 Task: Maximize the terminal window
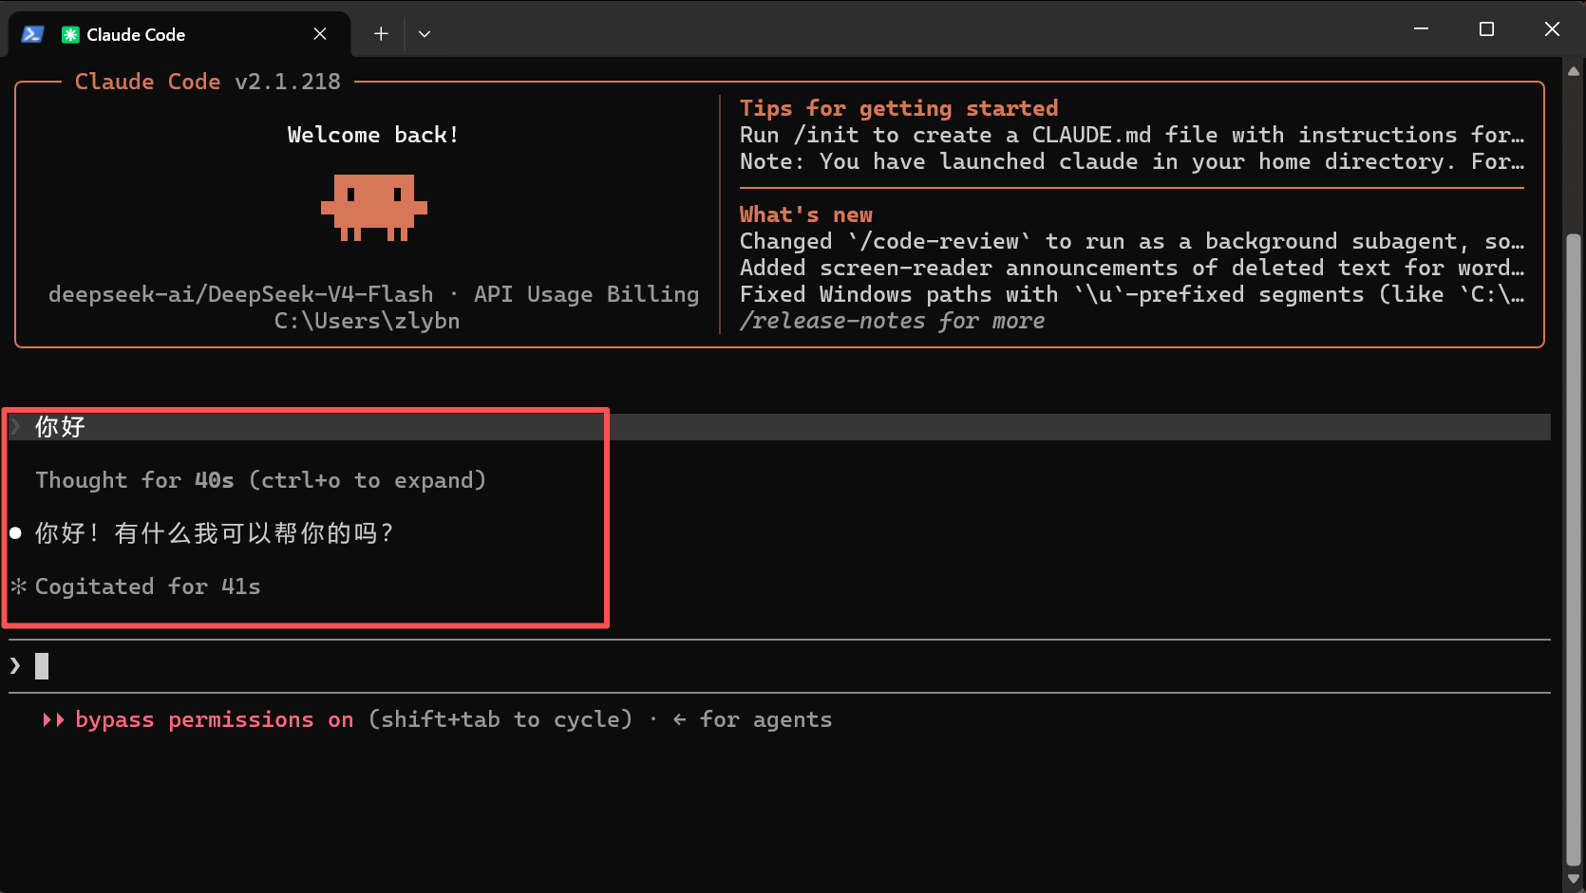[x=1486, y=29]
